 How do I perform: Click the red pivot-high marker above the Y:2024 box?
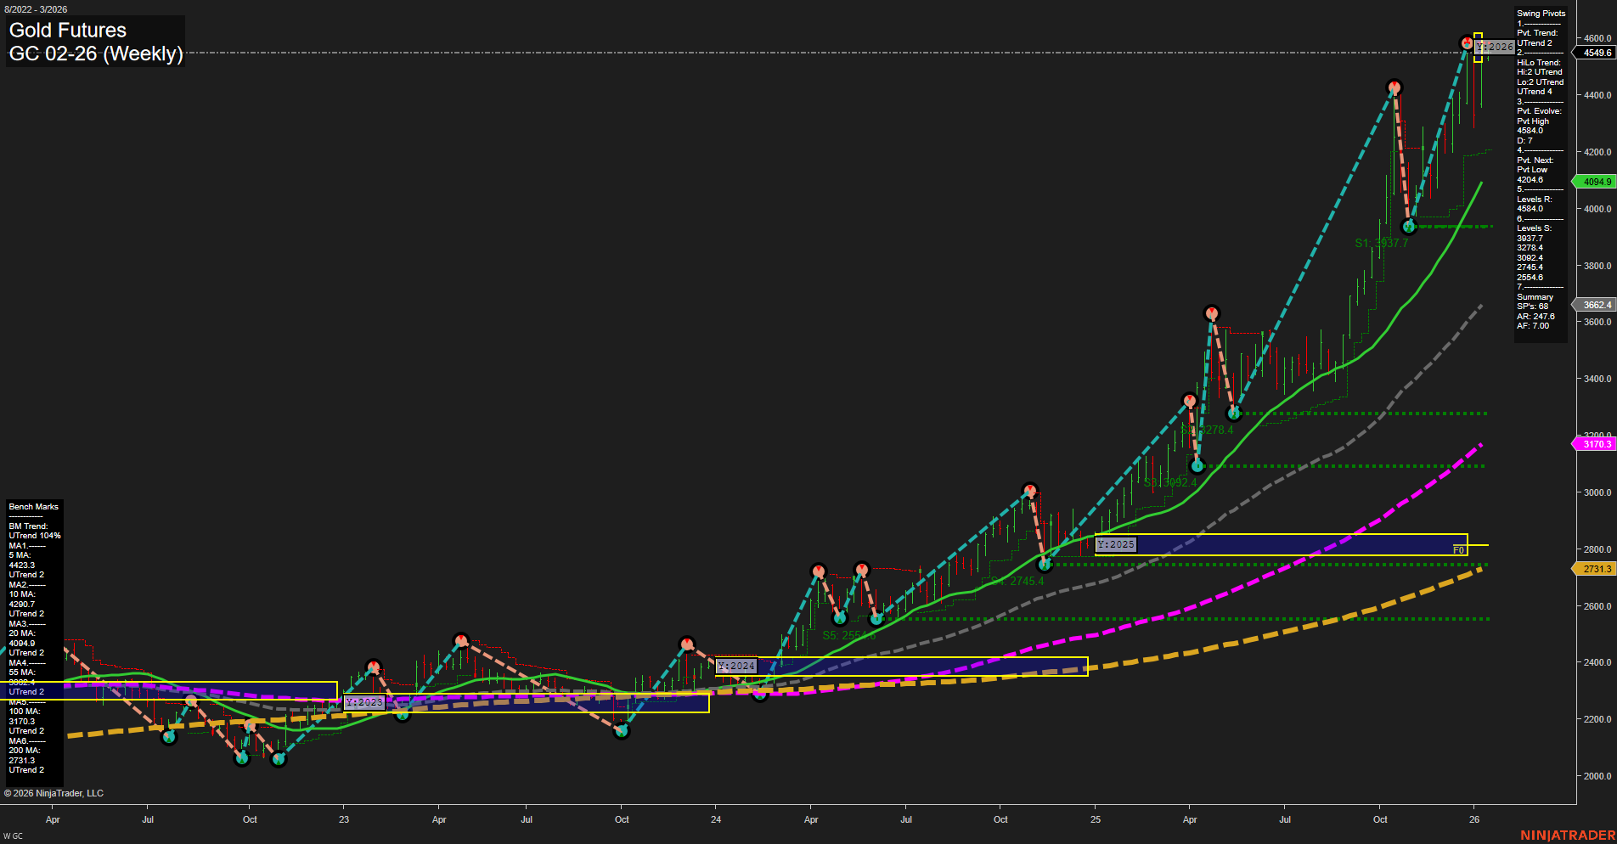(x=687, y=643)
